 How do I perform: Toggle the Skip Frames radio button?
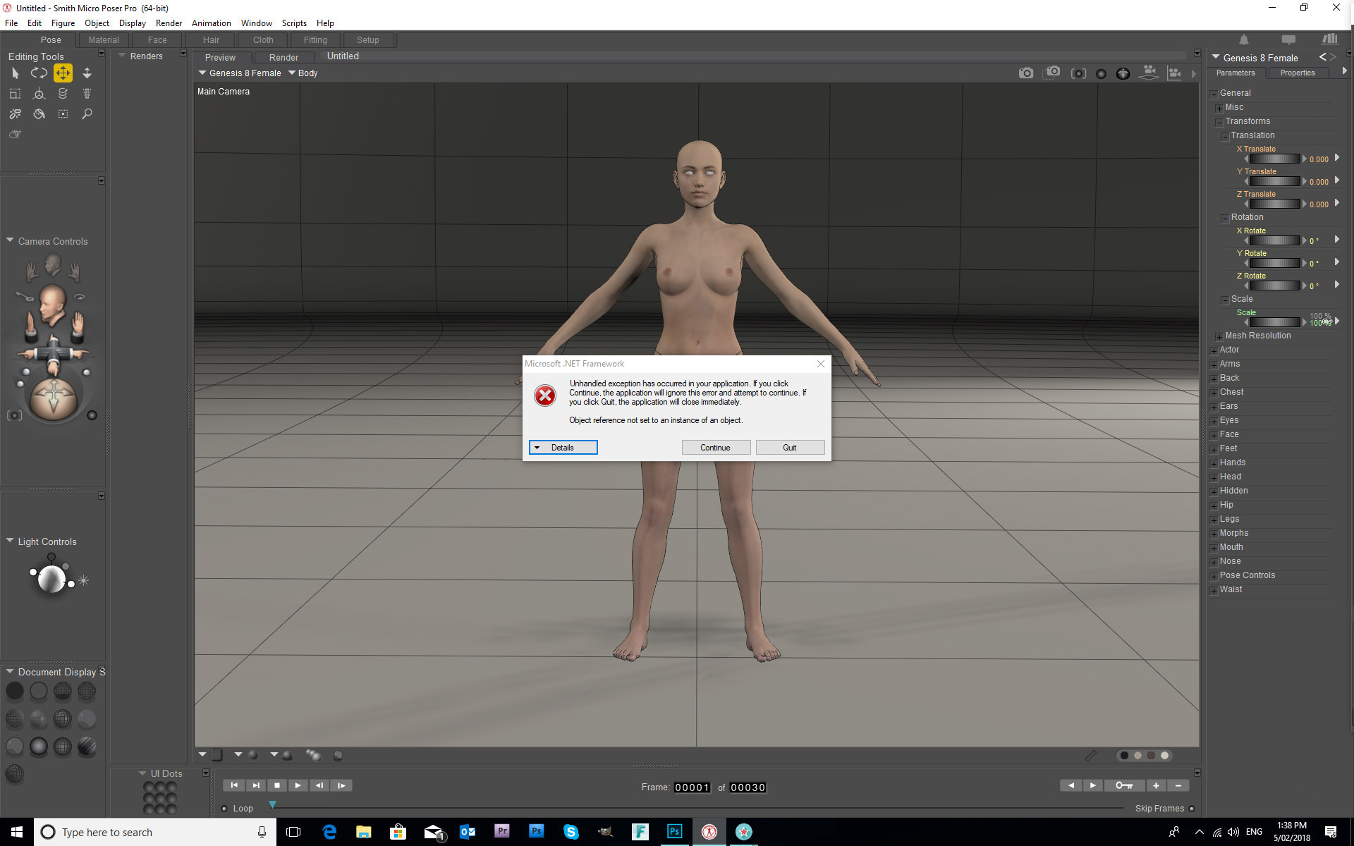(x=1192, y=809)
